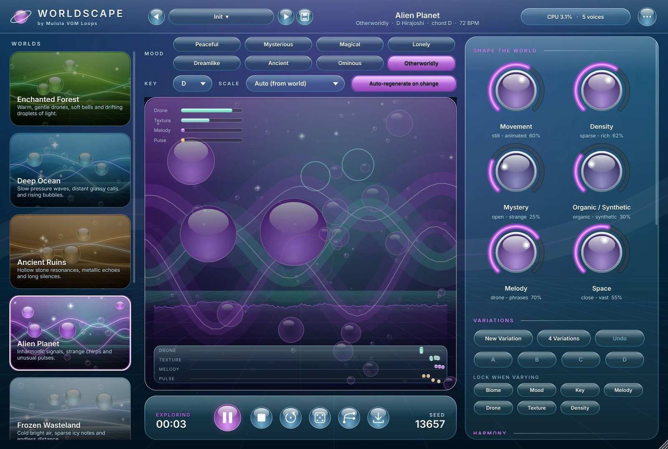This screenshot has height=449, width=668.
Task: Click the Organic / Synthetic knob
Action: pyautogui.click(x=601, y=171)
